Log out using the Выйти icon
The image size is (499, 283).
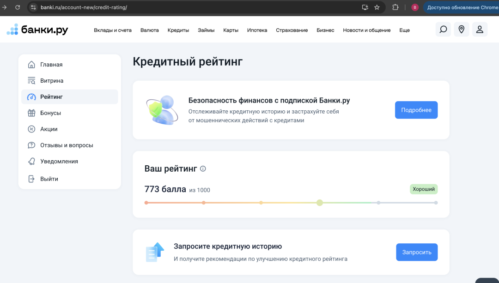pyautogui.click(x=31, y=179)
